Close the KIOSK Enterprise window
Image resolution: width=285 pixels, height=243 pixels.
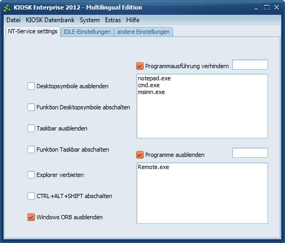[x=277, y=7]
